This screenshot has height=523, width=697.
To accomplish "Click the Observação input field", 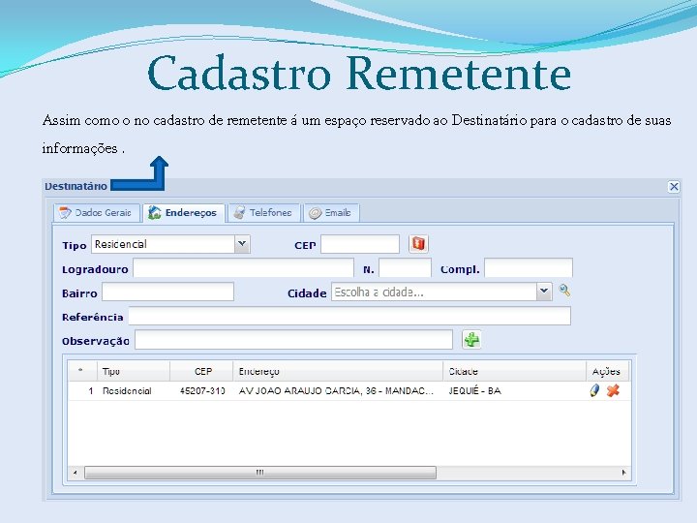I will (x=294, y=340).
